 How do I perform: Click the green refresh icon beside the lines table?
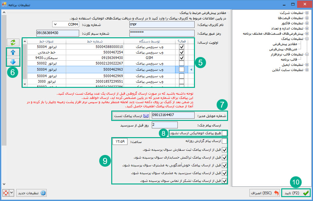click(13, 42)
